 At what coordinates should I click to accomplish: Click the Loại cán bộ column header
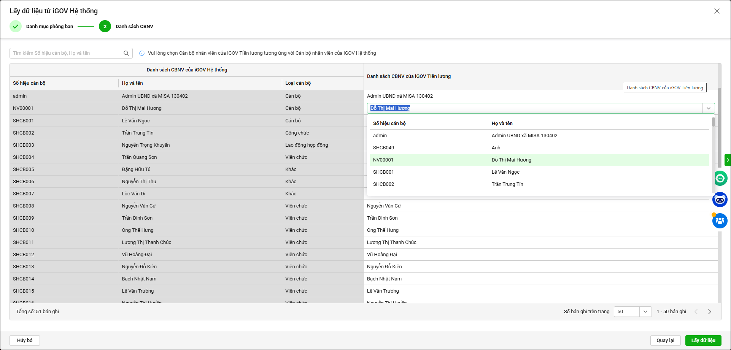coord(323,83)
